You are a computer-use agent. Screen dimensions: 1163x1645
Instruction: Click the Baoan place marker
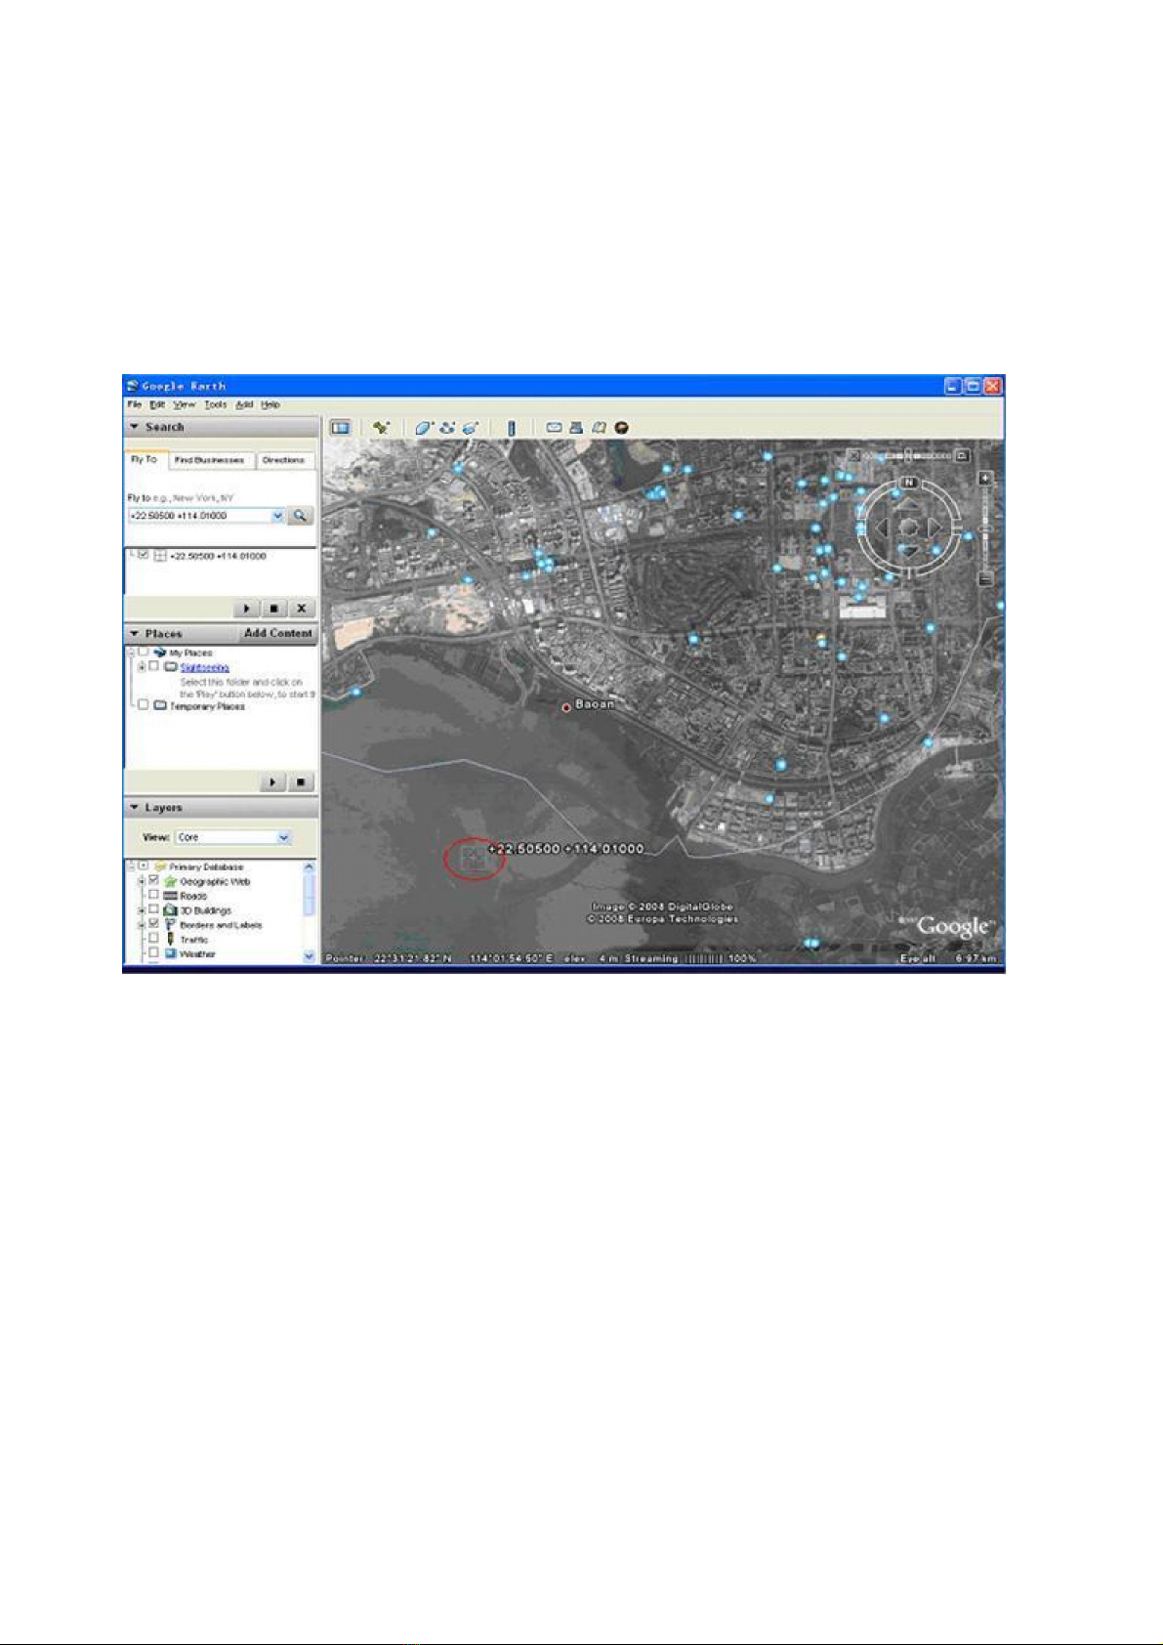(566, 707)
